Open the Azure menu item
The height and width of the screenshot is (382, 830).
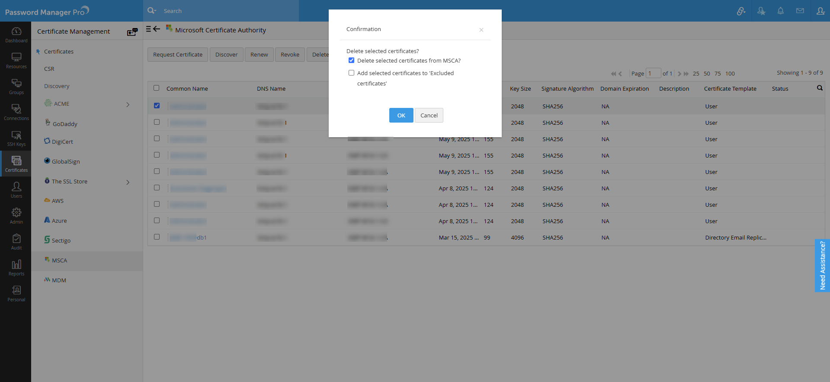pyautogui.click(x=59, y=221)
